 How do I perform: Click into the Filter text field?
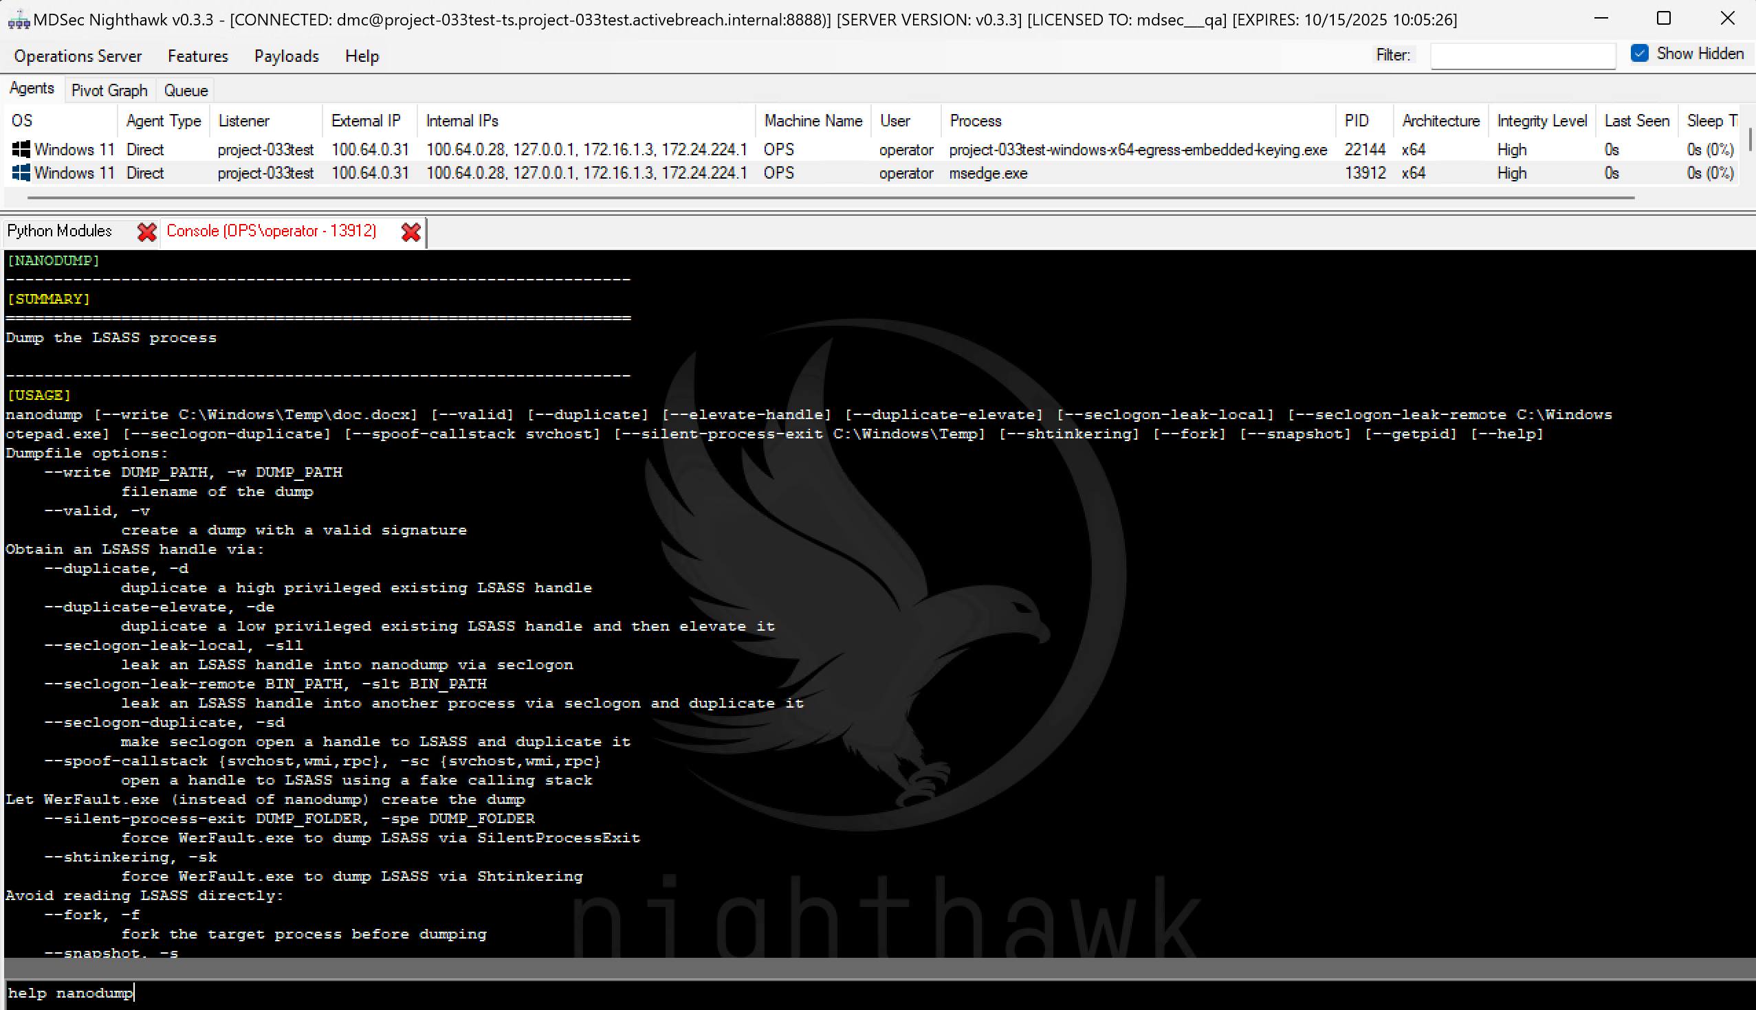point(1523,56)
